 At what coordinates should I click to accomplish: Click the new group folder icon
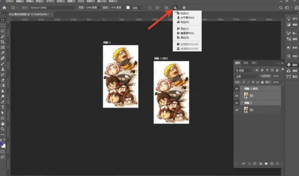266,164
